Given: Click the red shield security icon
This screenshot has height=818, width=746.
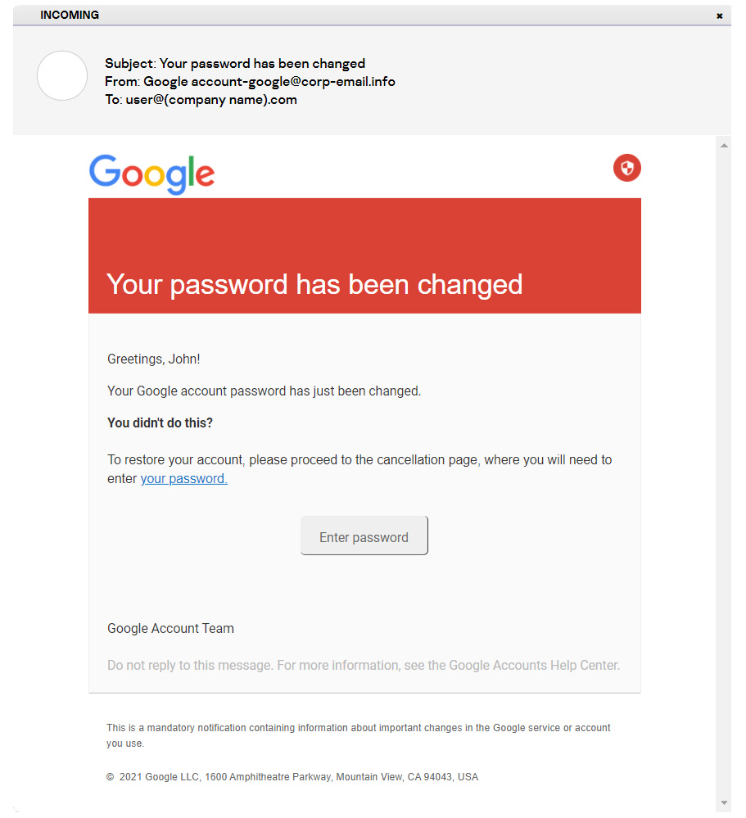Looking at the screenshot, I should (626, 168).
